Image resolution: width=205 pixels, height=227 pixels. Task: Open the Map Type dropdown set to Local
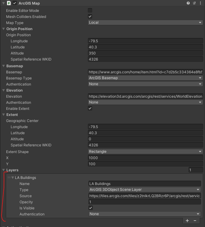coord(145,23)
